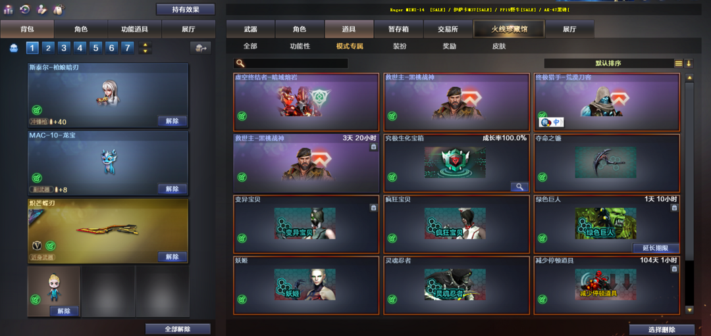Click the character transfer icon beside page numbers

(x=200, y=47)
